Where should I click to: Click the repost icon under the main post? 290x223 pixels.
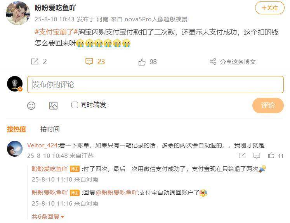point(35,62)
